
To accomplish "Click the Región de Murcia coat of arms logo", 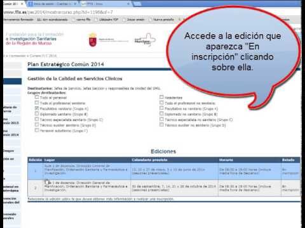I will (93, 40).
